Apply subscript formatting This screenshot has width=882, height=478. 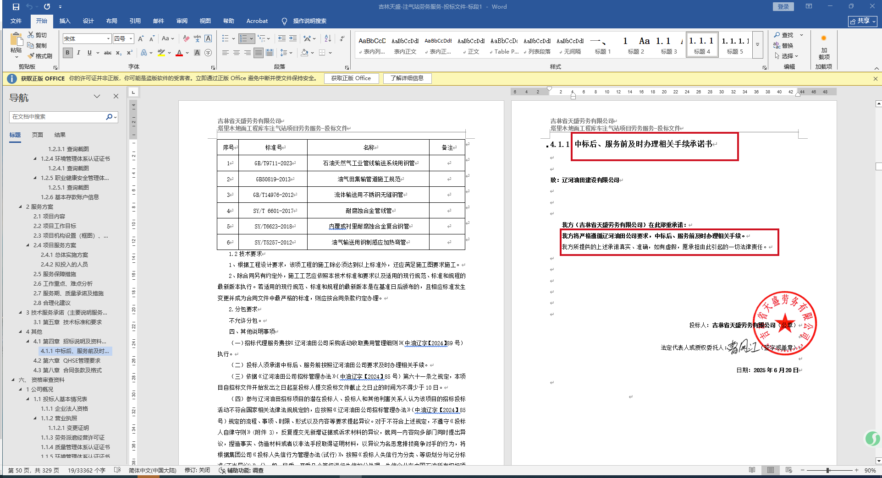tap(119, 53)
